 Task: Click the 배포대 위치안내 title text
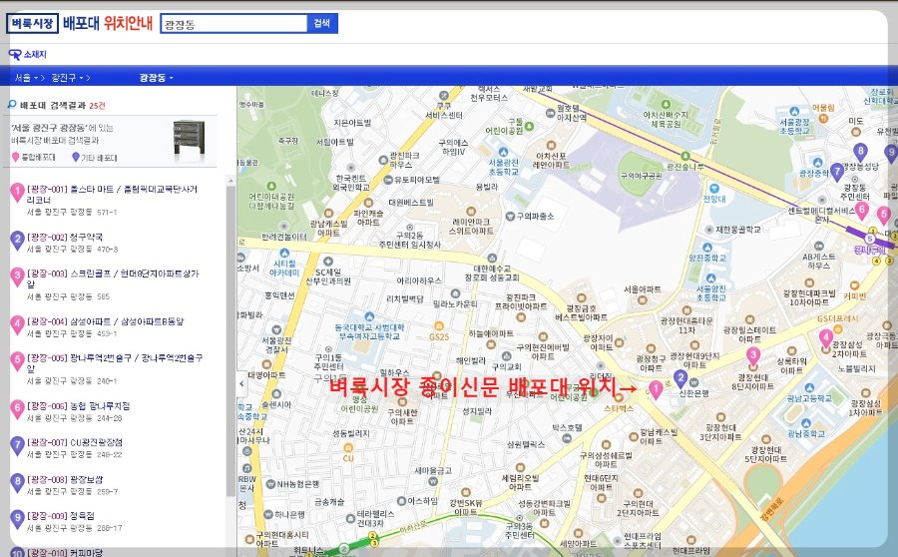[x=108, y=24]
